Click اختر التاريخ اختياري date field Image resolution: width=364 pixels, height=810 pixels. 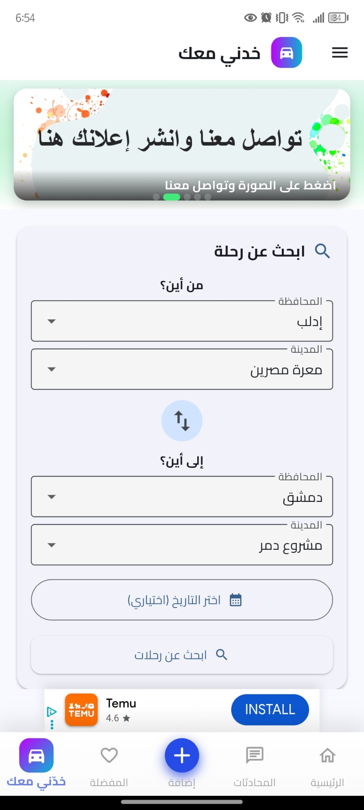[x=182, y=600]
